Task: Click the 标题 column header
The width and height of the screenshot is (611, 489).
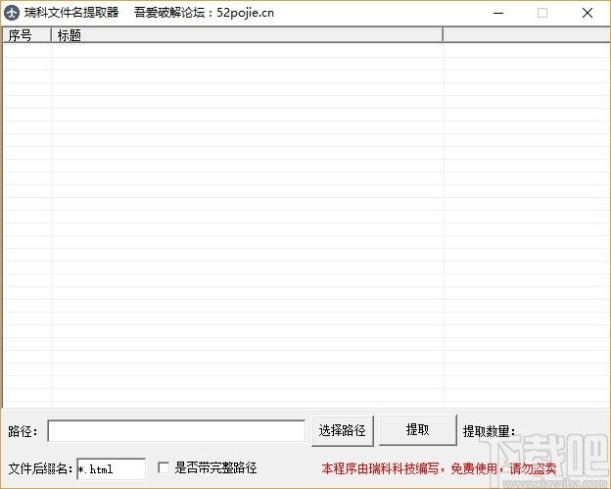Action: tap(247, 35)
